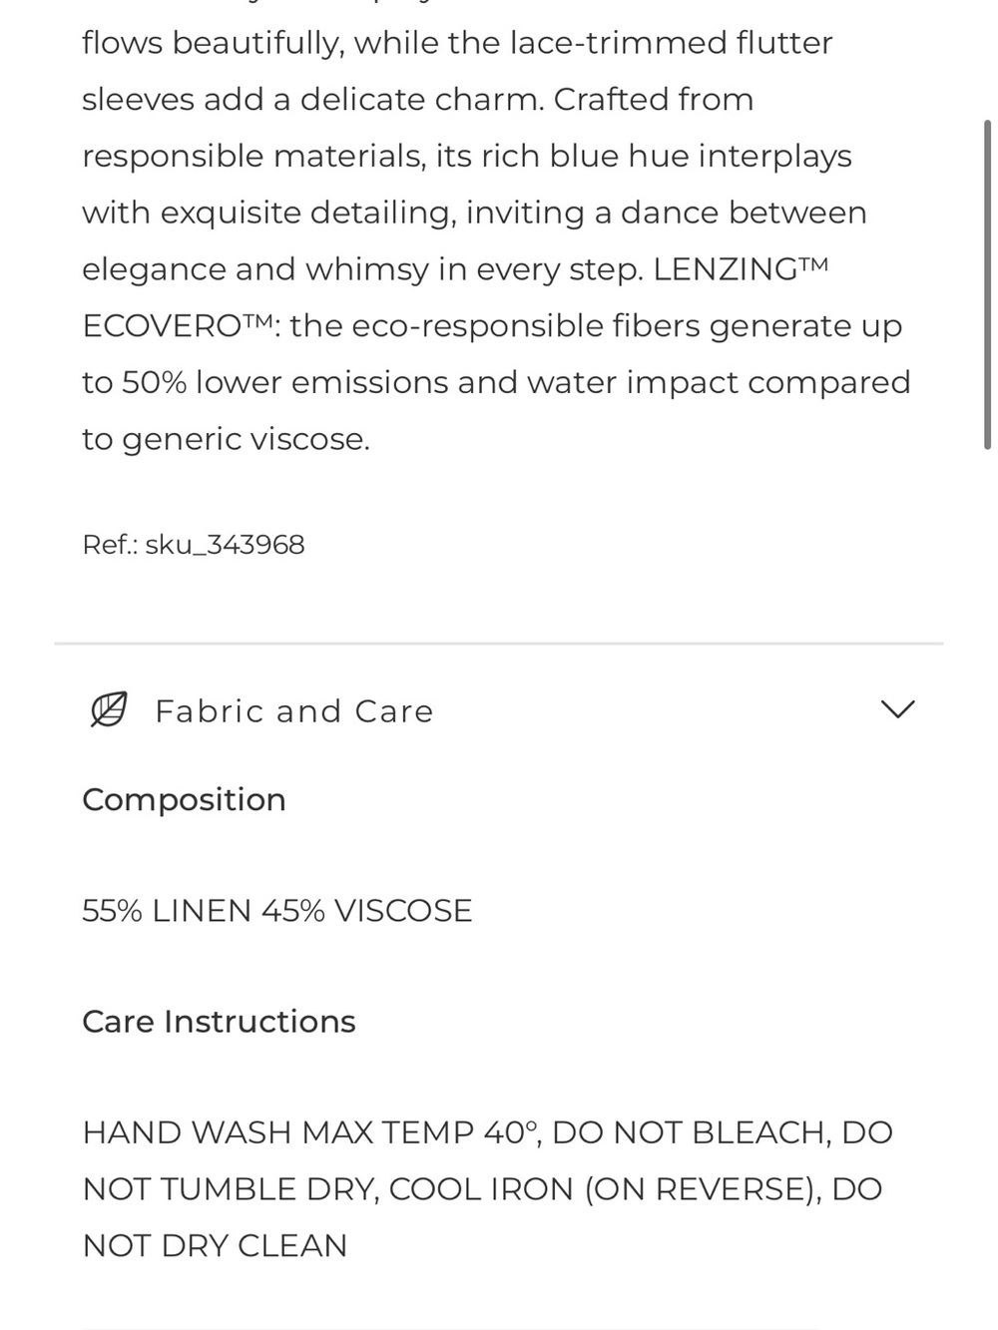Click the vertical scrollbar thumb
Screen dimensions: 998x1330
(x=988, y=285)
